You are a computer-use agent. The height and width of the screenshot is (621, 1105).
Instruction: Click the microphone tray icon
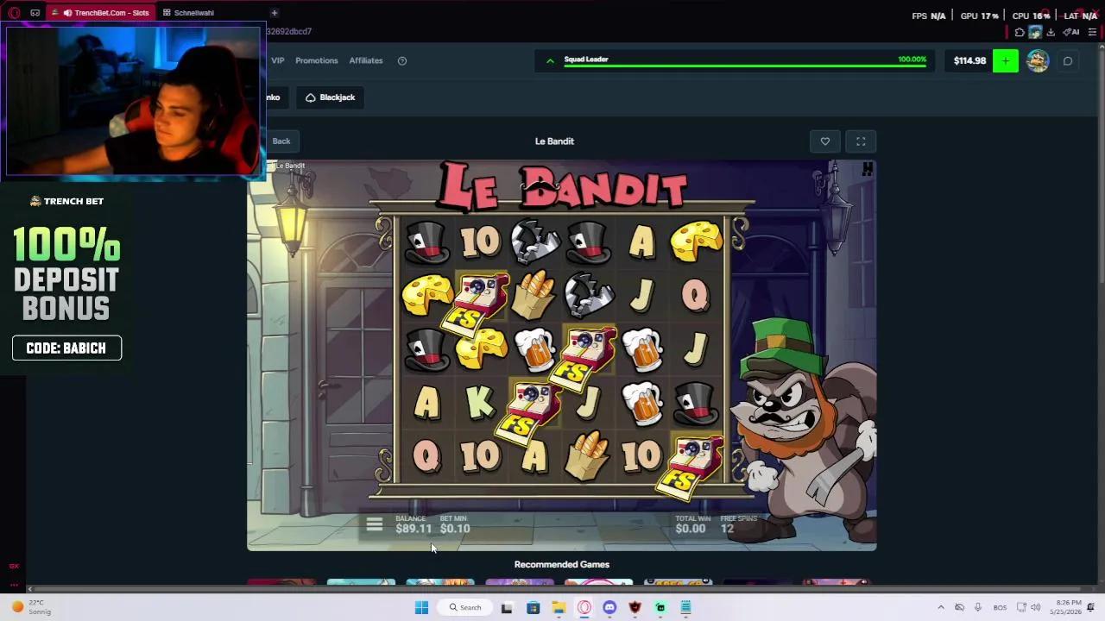[979, 607]
